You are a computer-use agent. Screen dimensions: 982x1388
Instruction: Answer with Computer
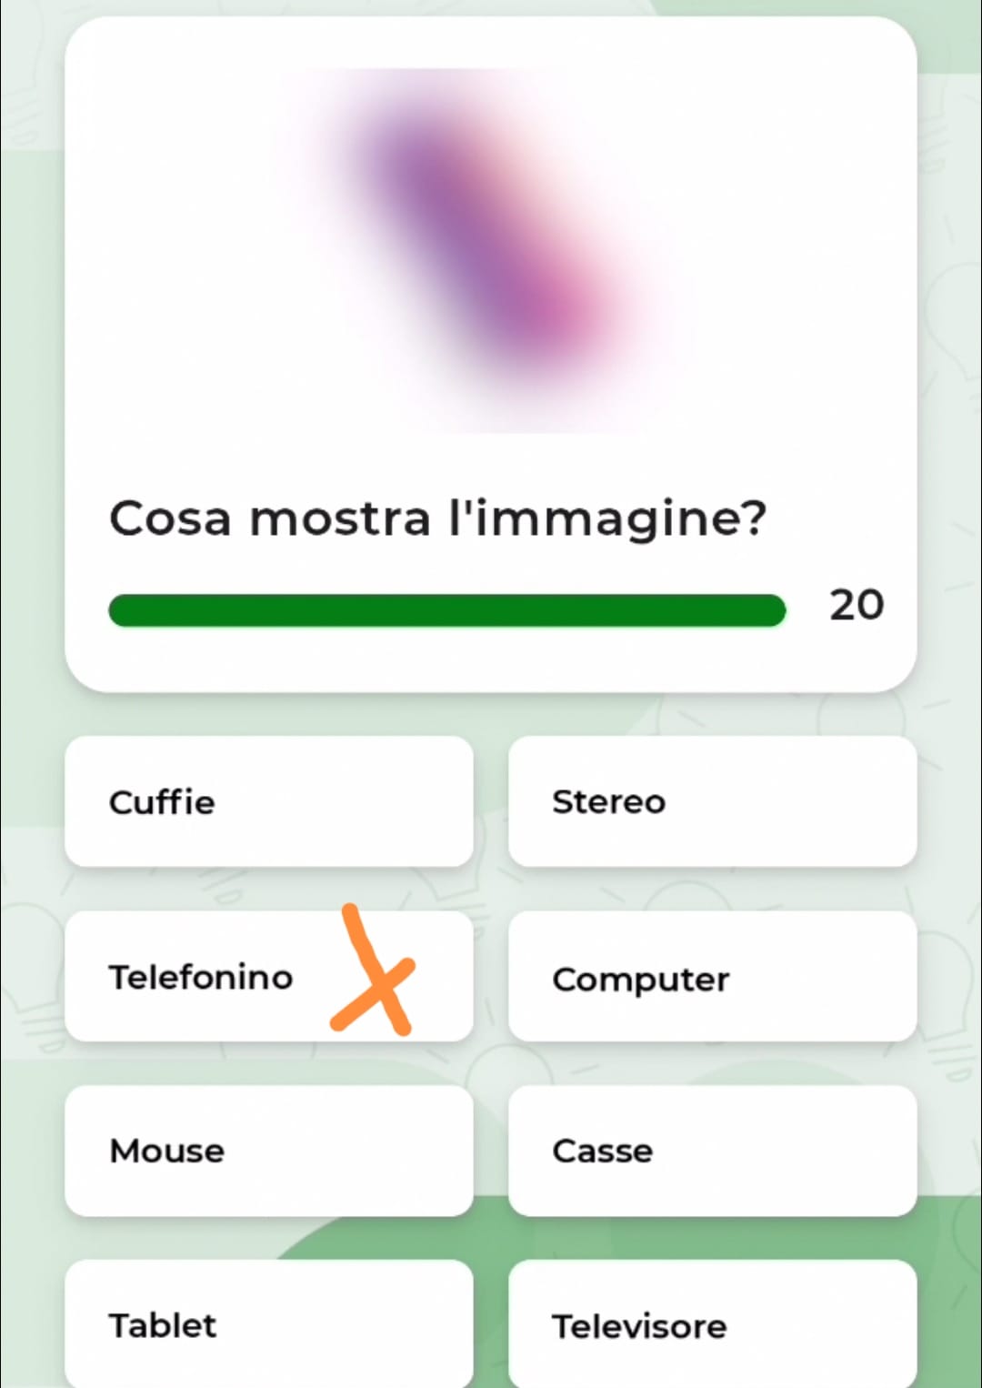coord(712,977)
